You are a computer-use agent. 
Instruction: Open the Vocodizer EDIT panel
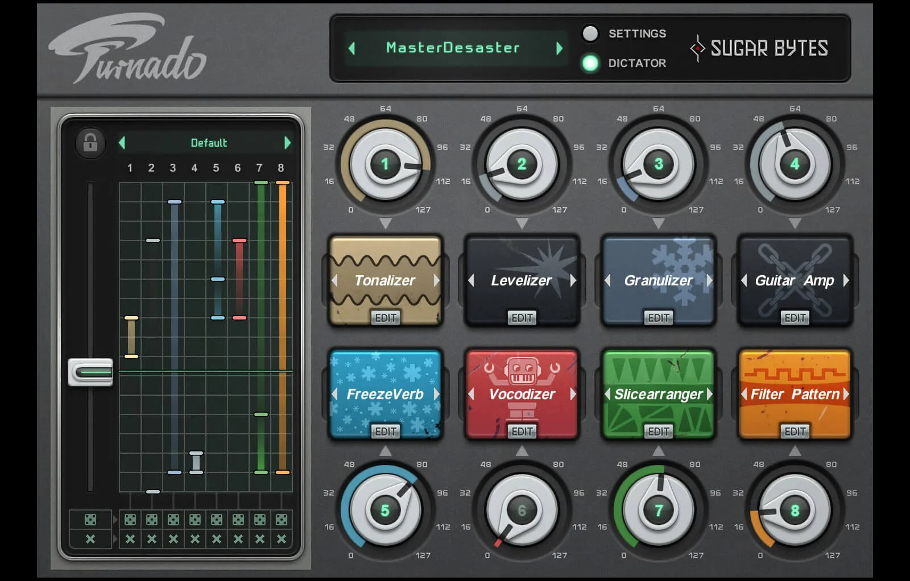(x=522, y=432)
